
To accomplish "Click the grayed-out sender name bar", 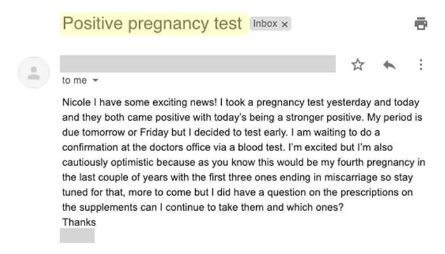I will coord(198,63).
